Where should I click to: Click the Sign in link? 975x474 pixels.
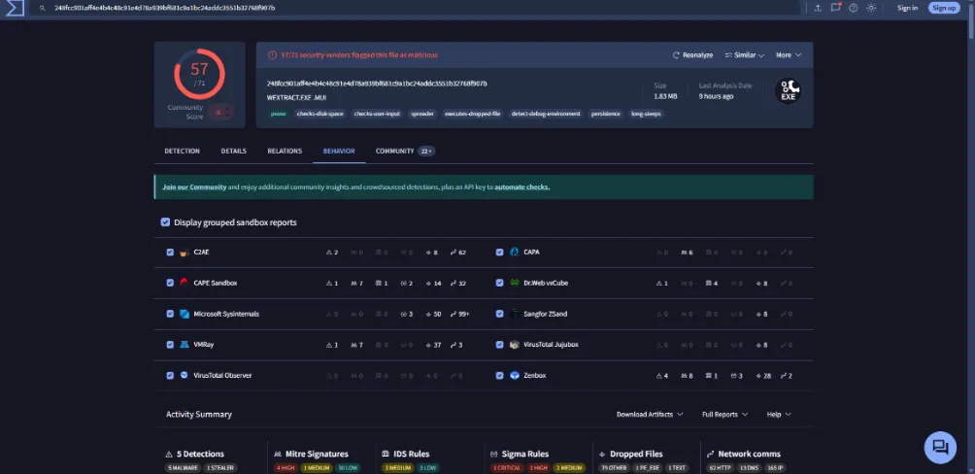click(x=907, y=8)
